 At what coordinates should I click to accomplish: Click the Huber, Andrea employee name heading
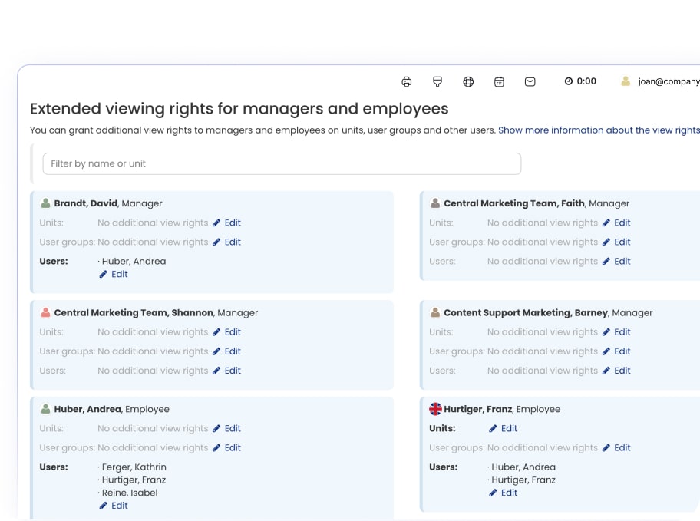(x=87, y=409)
